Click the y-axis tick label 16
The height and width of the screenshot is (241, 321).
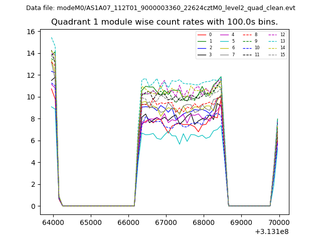[x=31, y=32]
